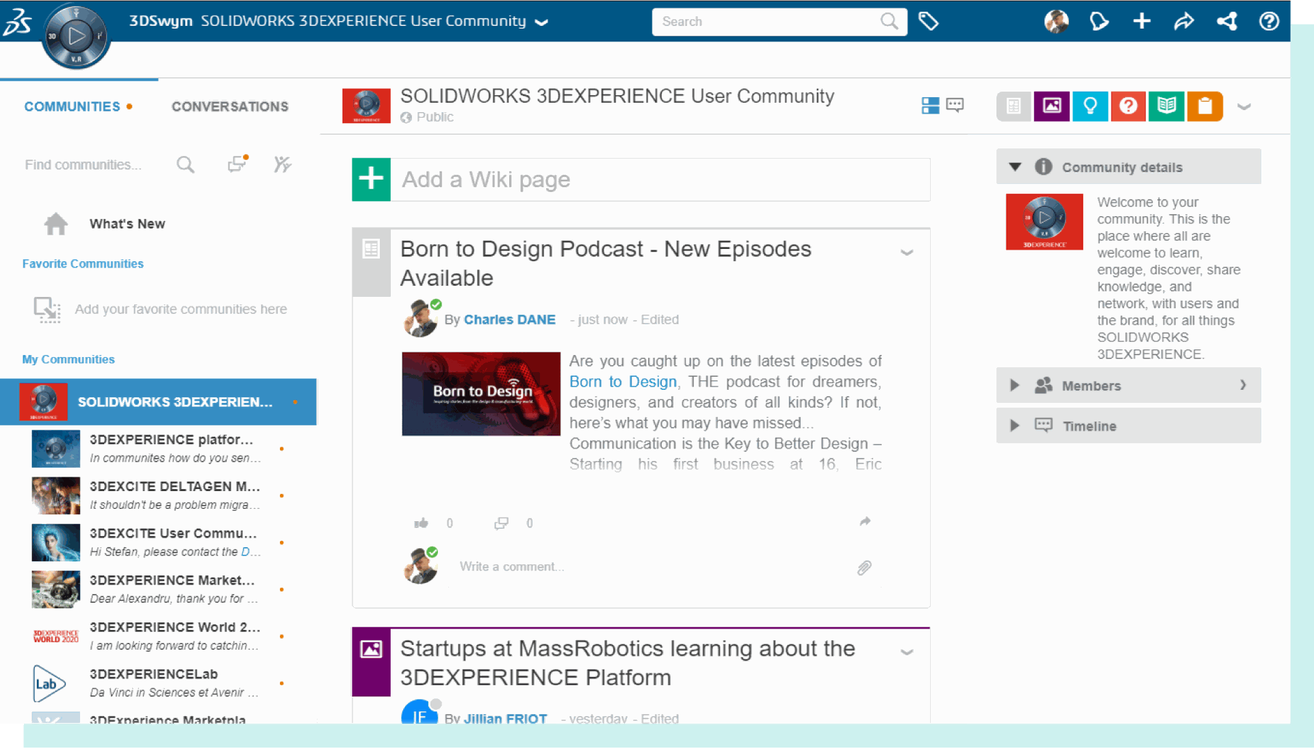Click the search magnifier in top bar

(889, 21)
